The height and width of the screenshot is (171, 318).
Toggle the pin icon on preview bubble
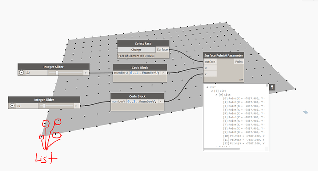click(272, 87)
